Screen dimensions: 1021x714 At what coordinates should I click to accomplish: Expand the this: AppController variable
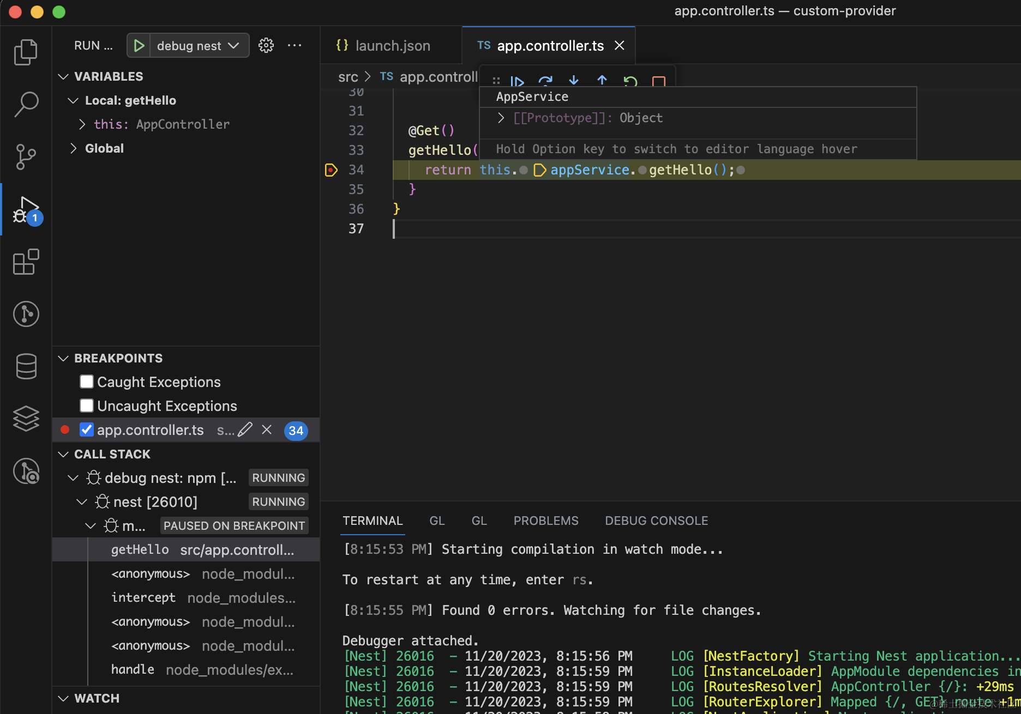82,124
